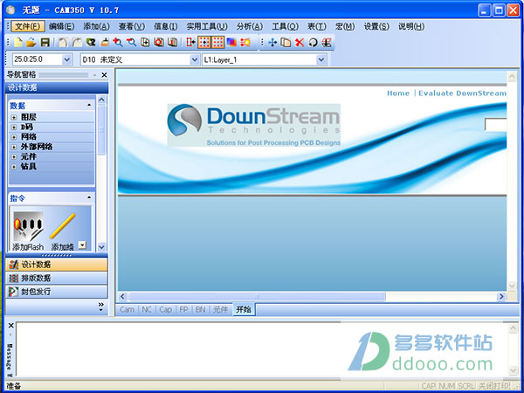Open the 25.0:25.0 grid size dropdown

[x=67, y=59]
